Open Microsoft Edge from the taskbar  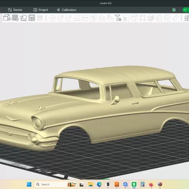click(x=99, y=184)
